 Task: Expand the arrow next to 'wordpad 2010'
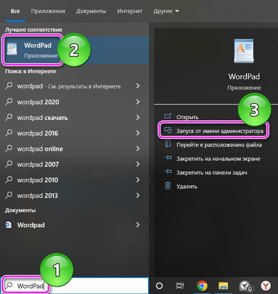[138, 180]
